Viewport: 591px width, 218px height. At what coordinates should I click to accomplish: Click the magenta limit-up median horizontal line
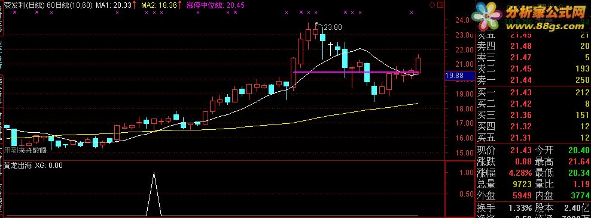pos(356,72)
